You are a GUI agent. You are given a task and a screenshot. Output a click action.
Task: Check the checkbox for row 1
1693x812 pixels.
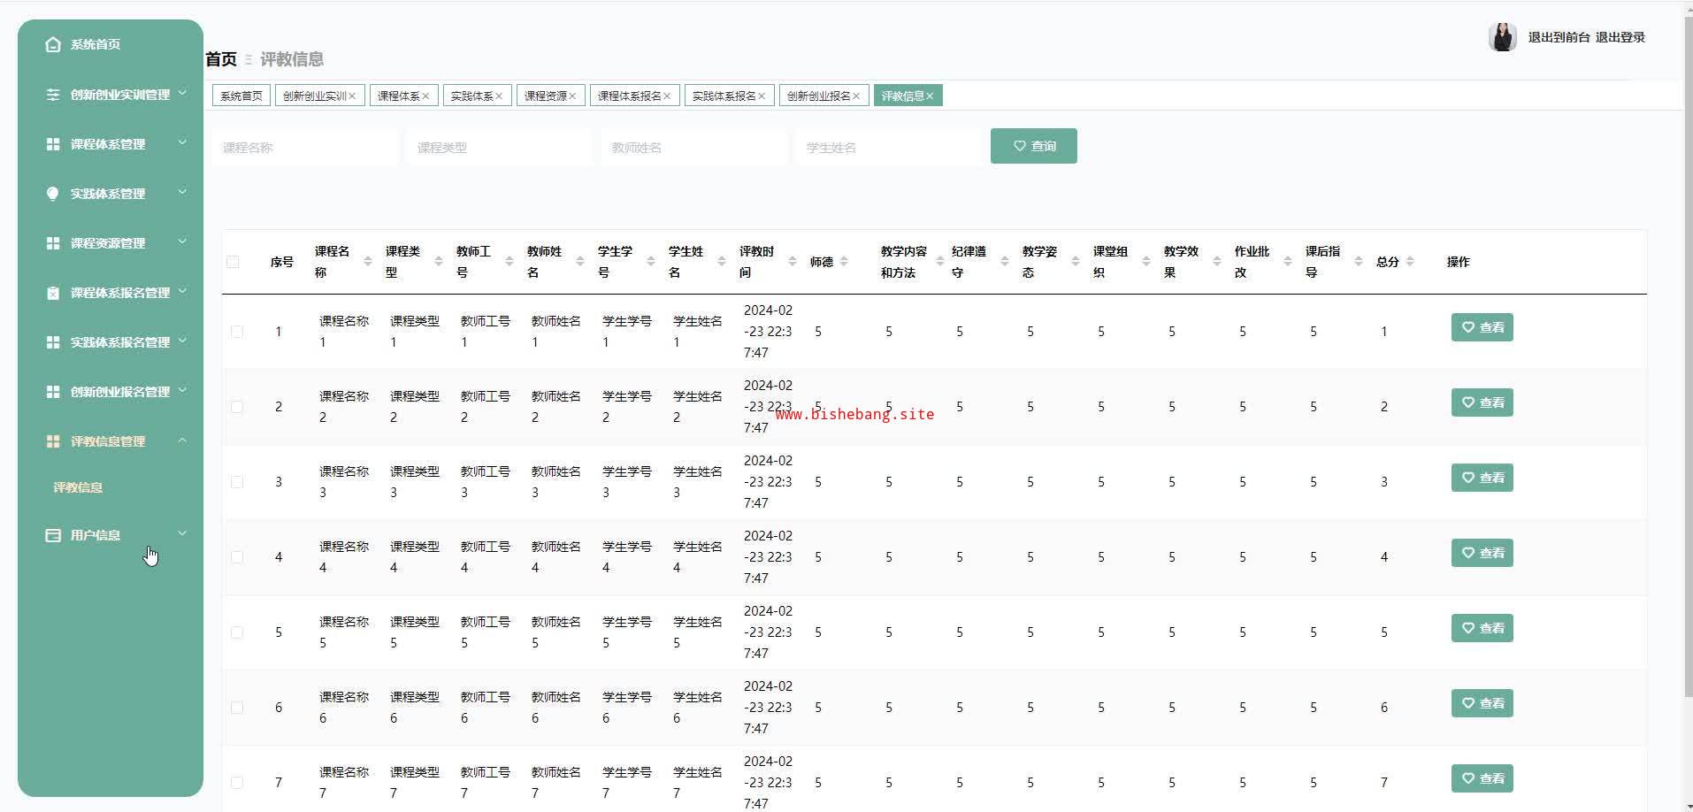[236, 332]
